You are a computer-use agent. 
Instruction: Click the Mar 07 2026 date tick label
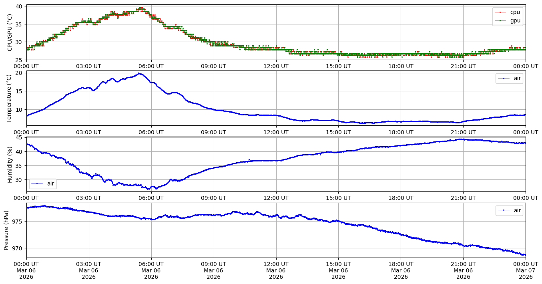[x=525, y=270]
